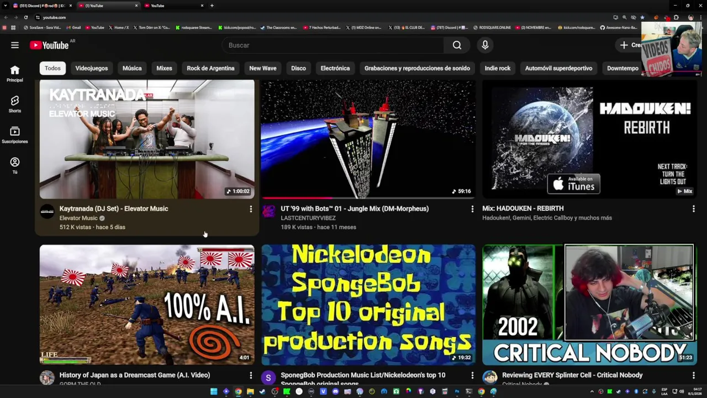
Task: Select the Electrónica filter chip
Action: (335, 69)
